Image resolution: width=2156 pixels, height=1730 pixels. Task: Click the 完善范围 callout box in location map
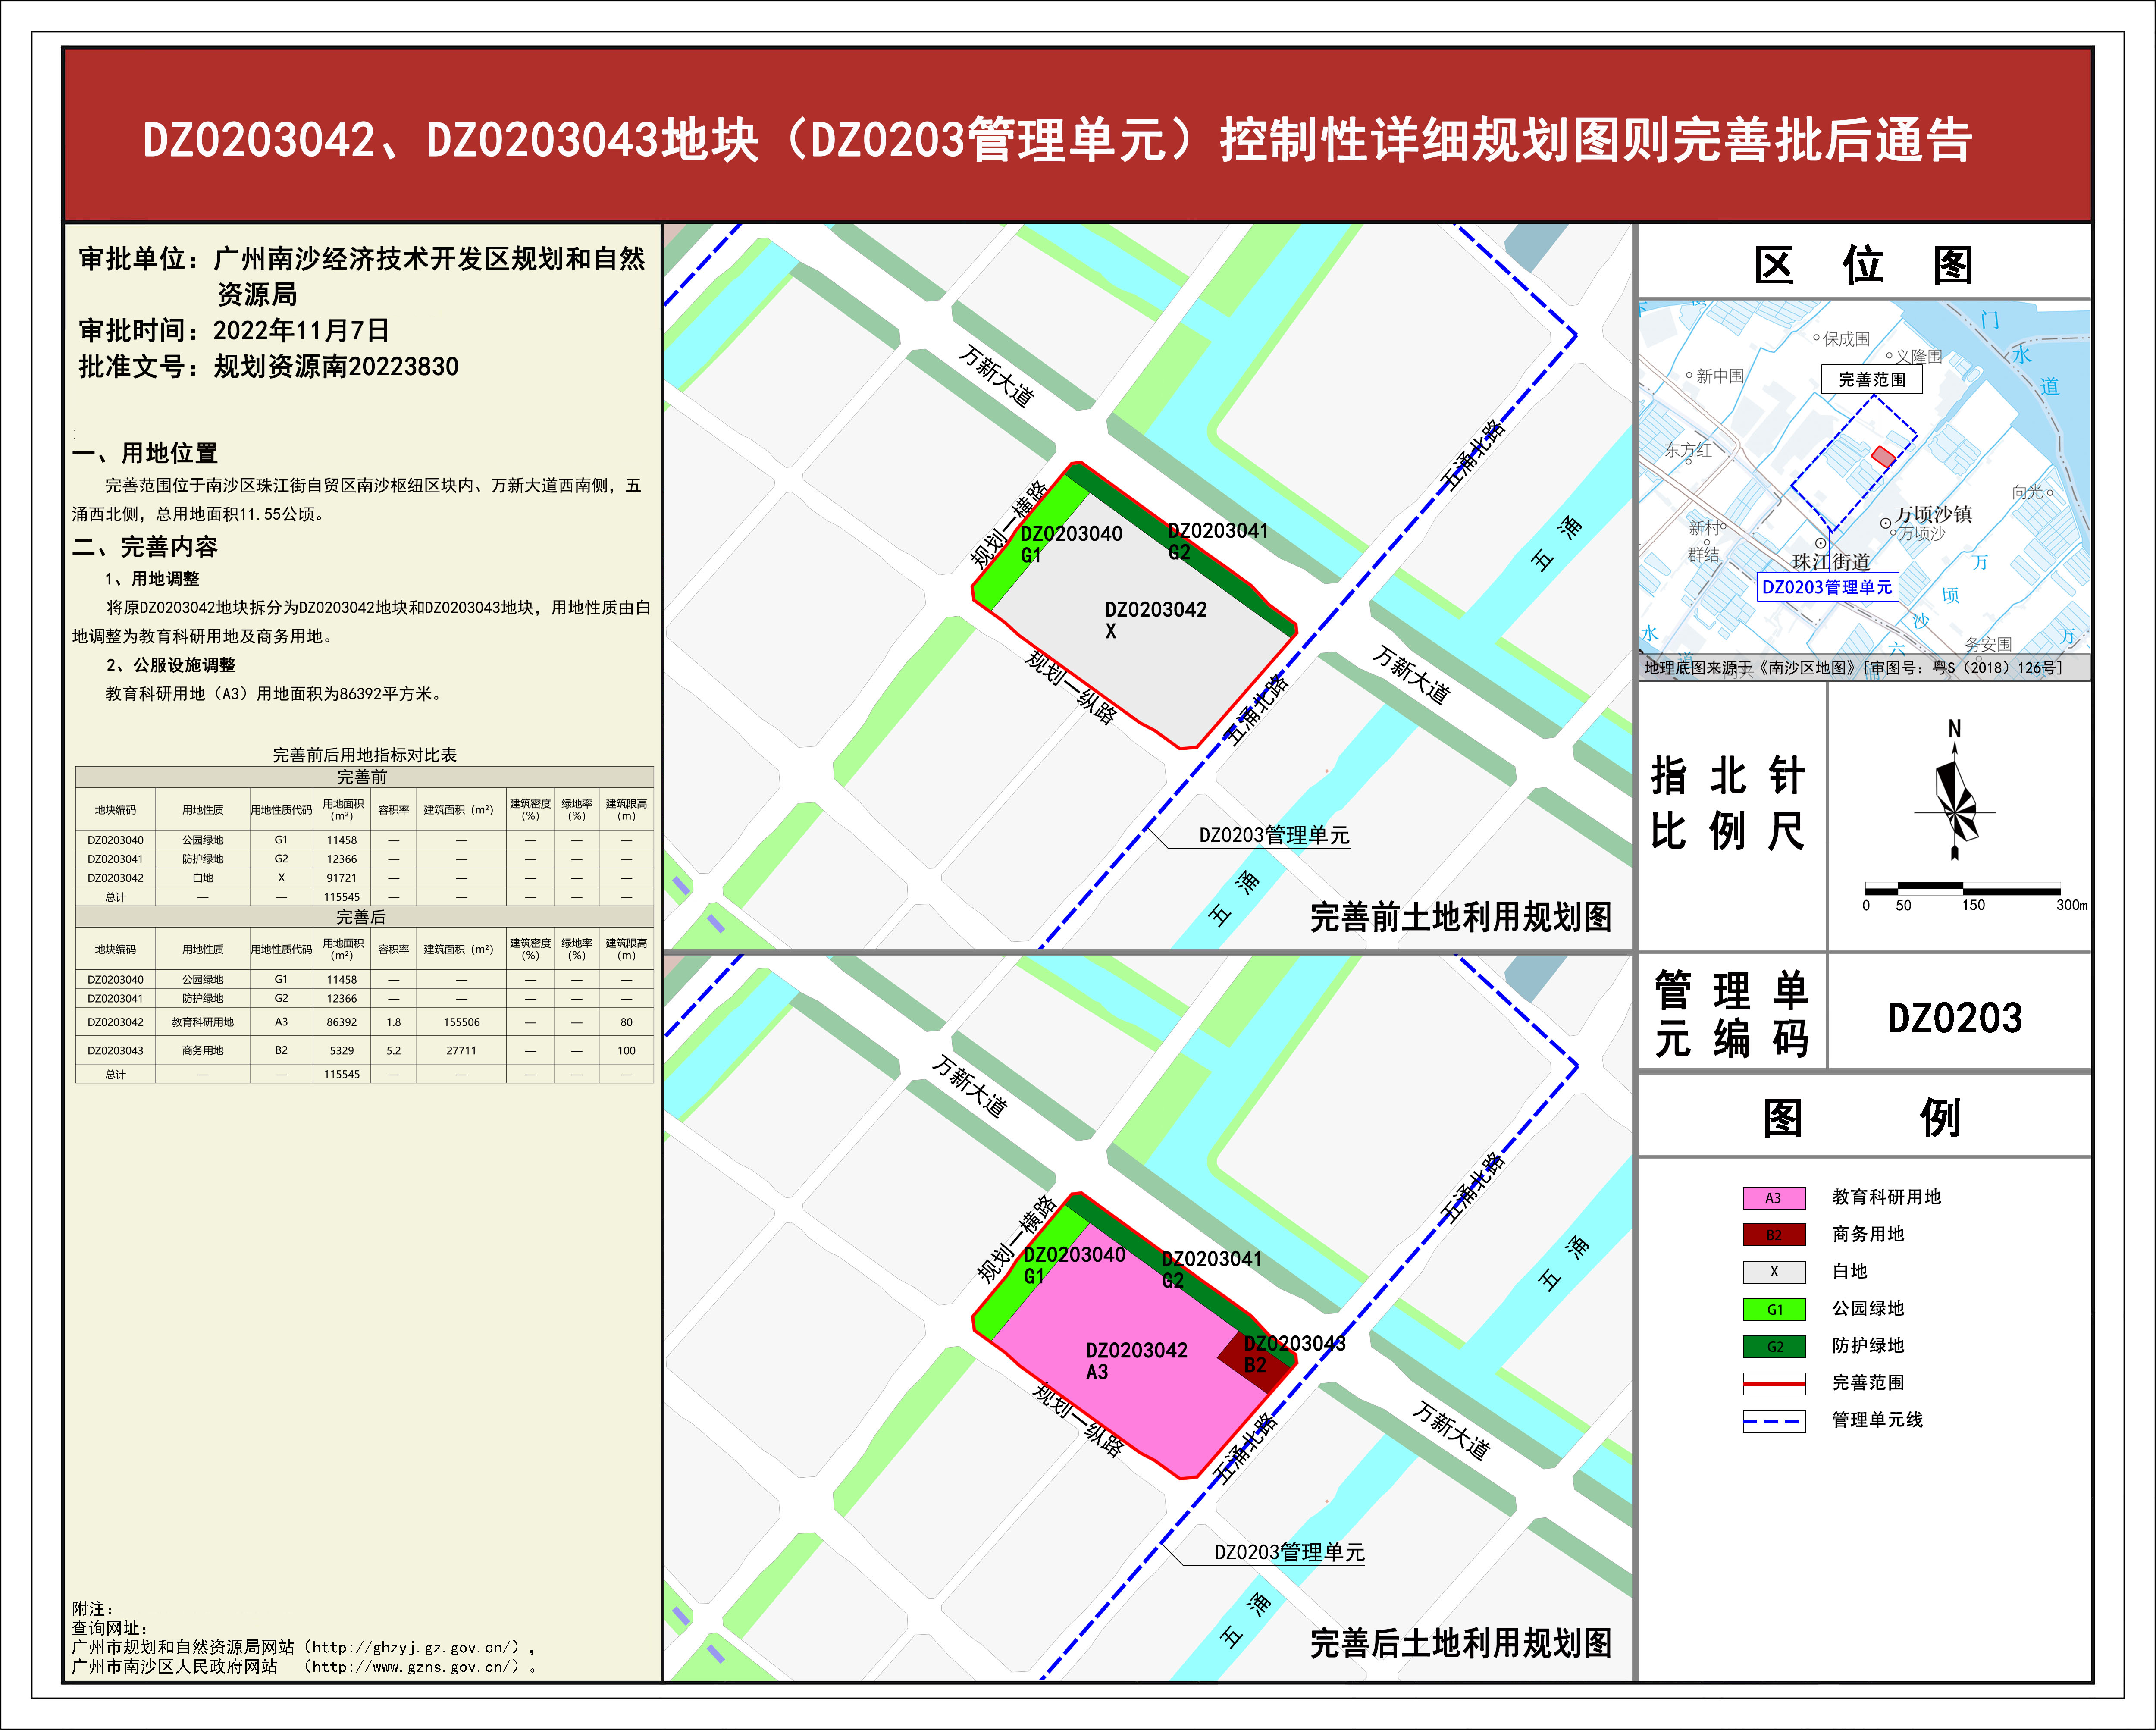[x=1872, y=380]
